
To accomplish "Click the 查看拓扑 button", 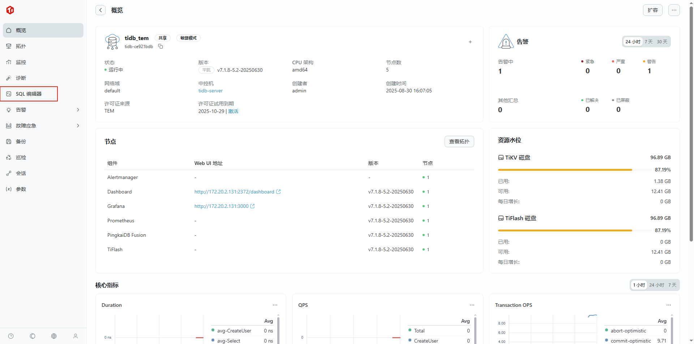I will point(459,141).
